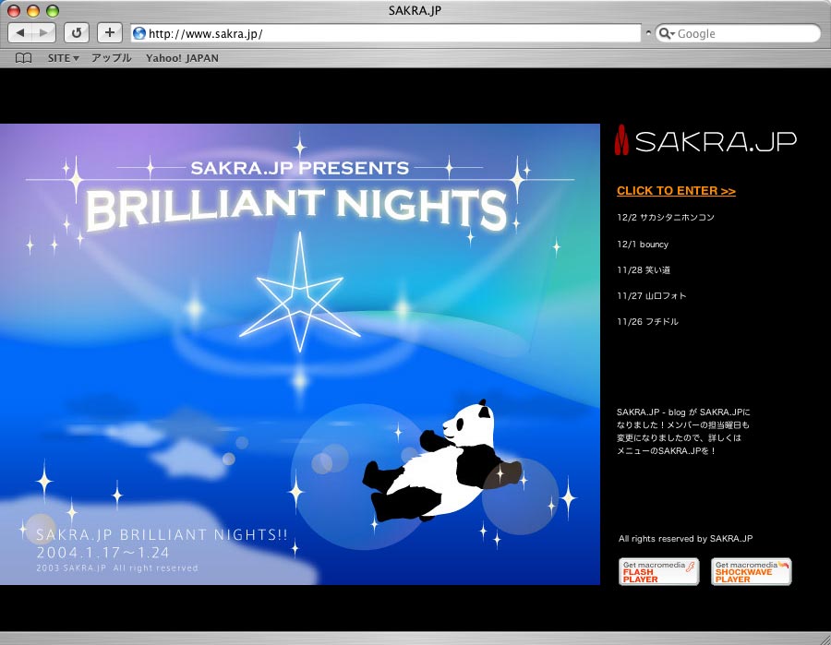Viewport: 831px width, 645px height.
Task: Open the 12/1 bouncy entry
Action: 643,245
